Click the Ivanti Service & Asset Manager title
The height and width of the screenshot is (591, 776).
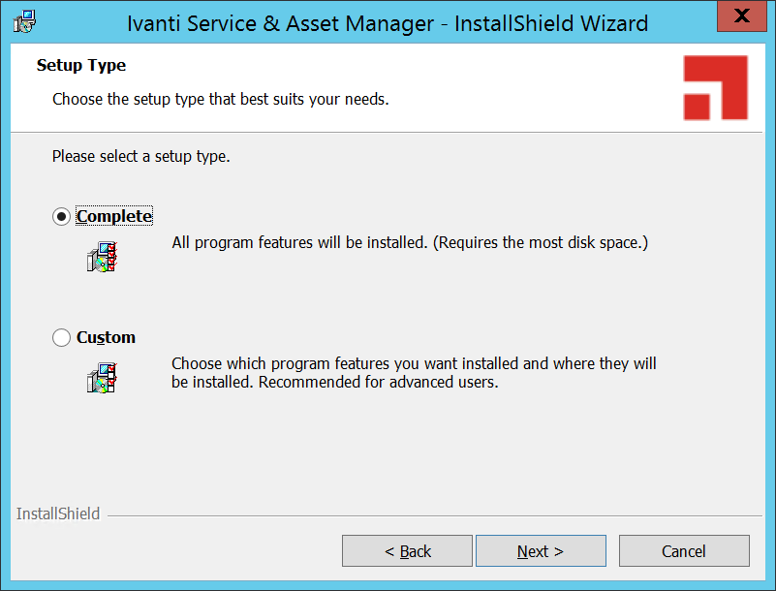click(x=388, y=22)
